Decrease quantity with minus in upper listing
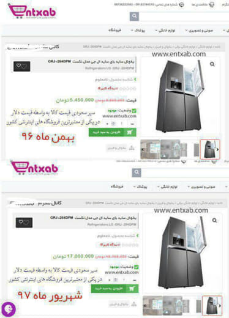 point(132,124)
